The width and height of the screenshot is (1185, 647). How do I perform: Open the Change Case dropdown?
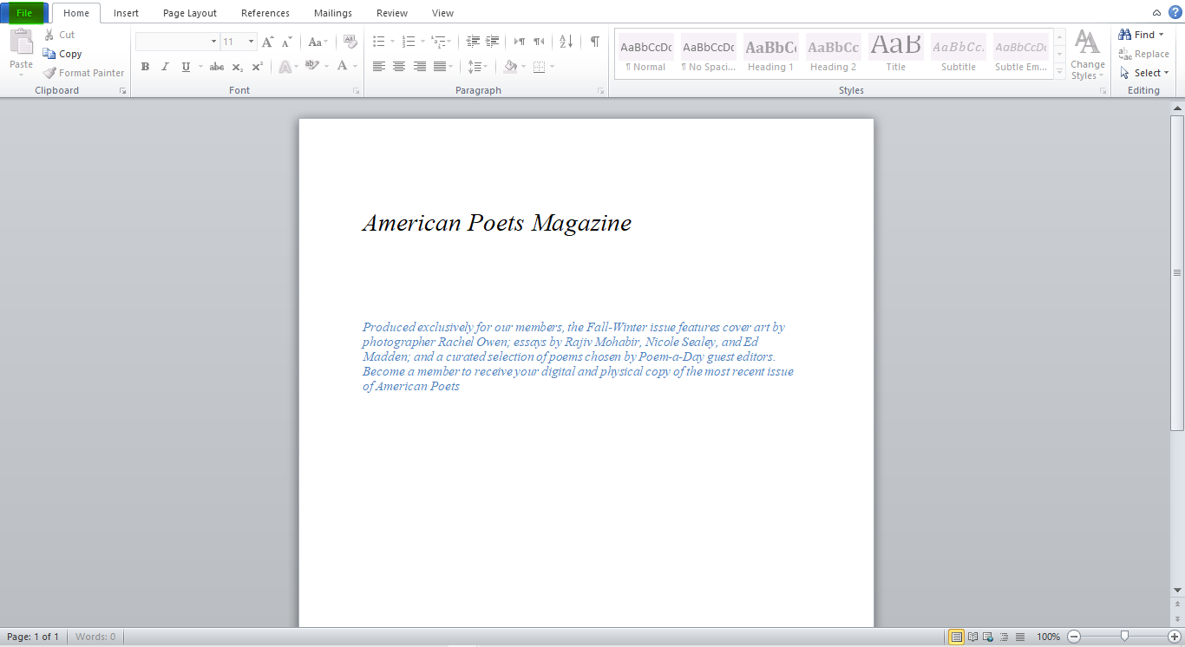tap(318, 42)
